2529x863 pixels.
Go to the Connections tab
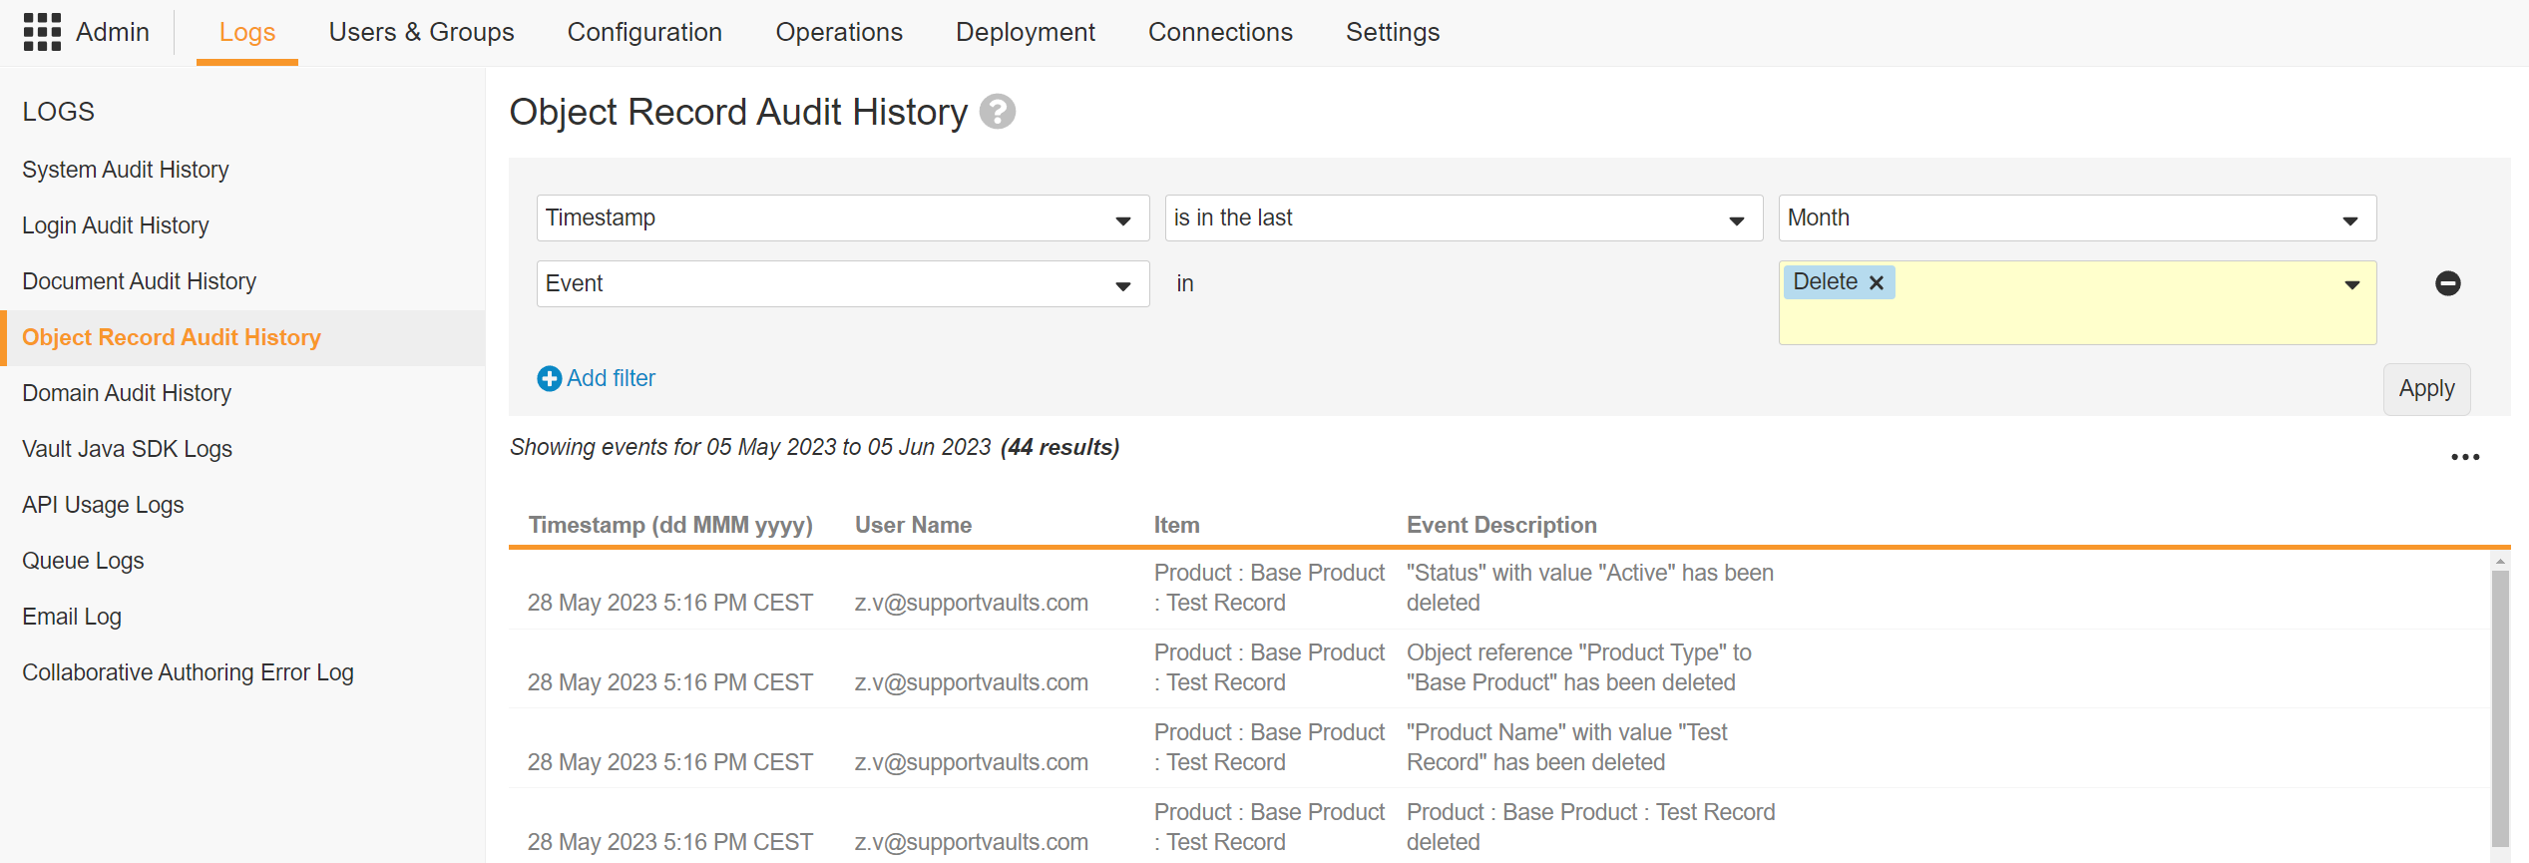click(x=1219, y=32)
